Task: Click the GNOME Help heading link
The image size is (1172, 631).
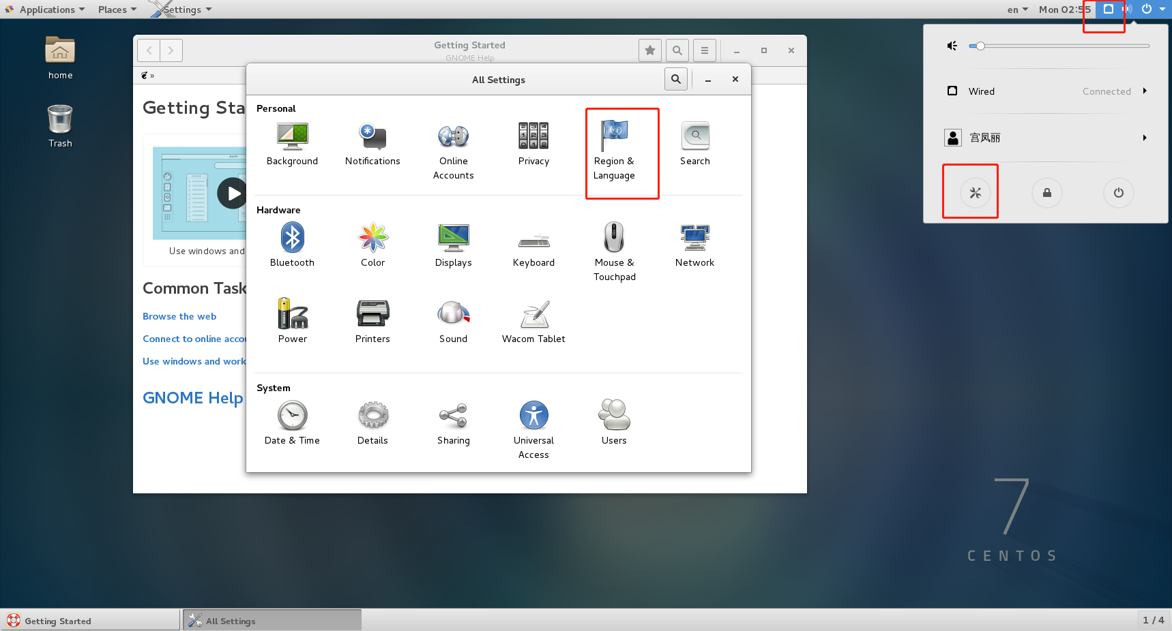Action: point(193,397)
